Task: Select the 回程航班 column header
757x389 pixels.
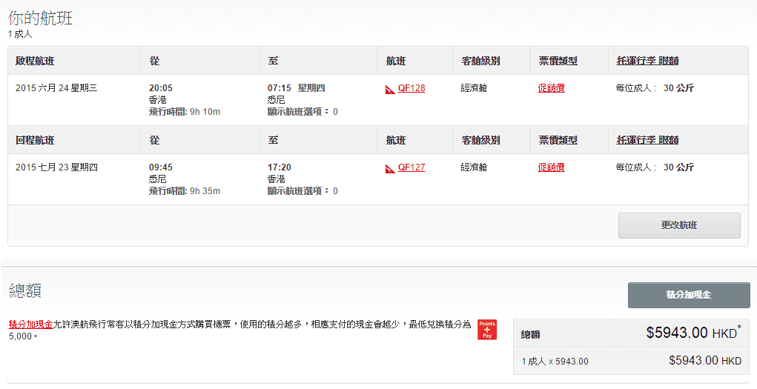Action: (x=35, y=140)
